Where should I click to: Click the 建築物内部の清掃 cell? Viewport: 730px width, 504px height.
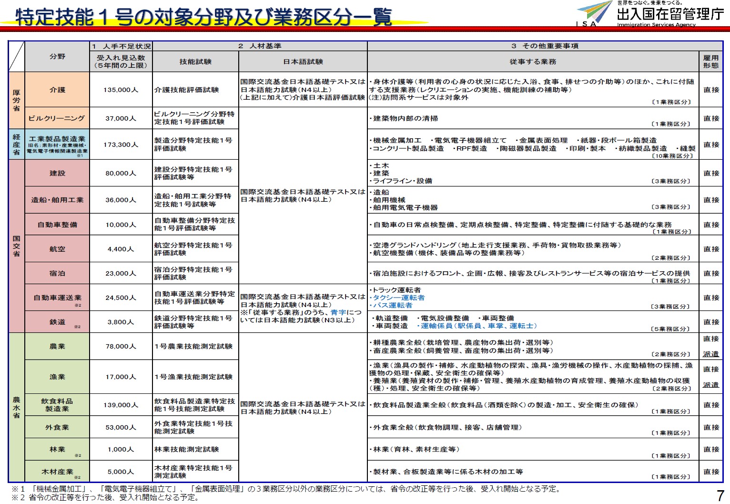(533, 118)
